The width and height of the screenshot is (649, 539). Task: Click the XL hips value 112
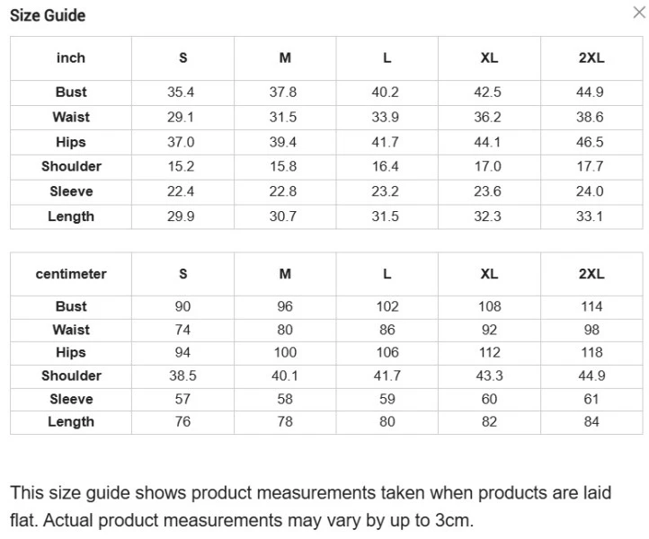tap(489, 352)
